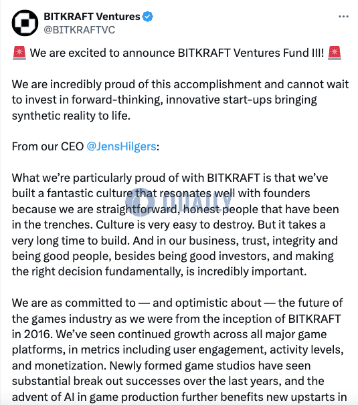Open the three-dot more options menu
Screen dimensions: 358x405
[x=343, y=17]
